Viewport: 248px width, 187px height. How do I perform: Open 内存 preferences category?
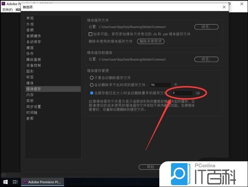(x=30, y=95)
